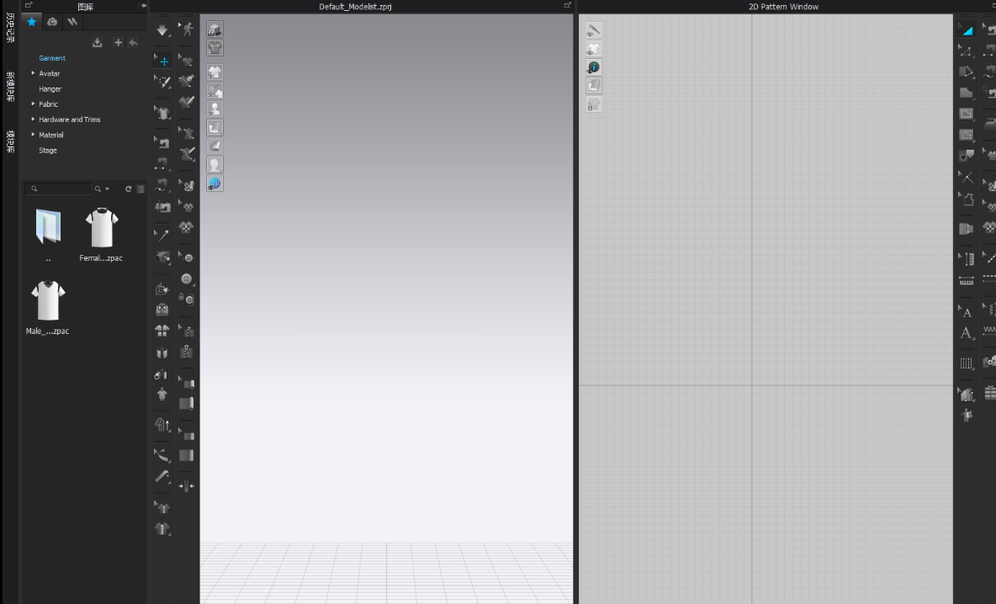Activate the walking avatar tool icon
Viewport: 996px width, 604px height.
pos(187,30)
